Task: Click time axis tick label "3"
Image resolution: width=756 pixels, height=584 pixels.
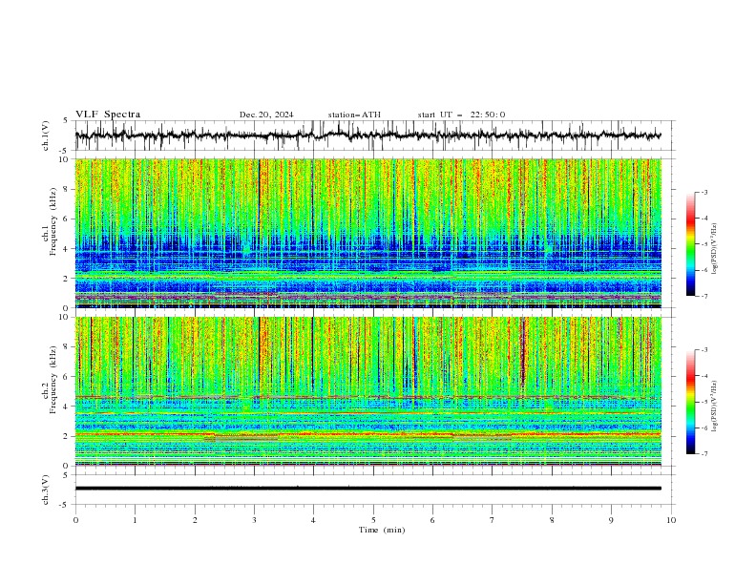Action: (x=254, y=520)
